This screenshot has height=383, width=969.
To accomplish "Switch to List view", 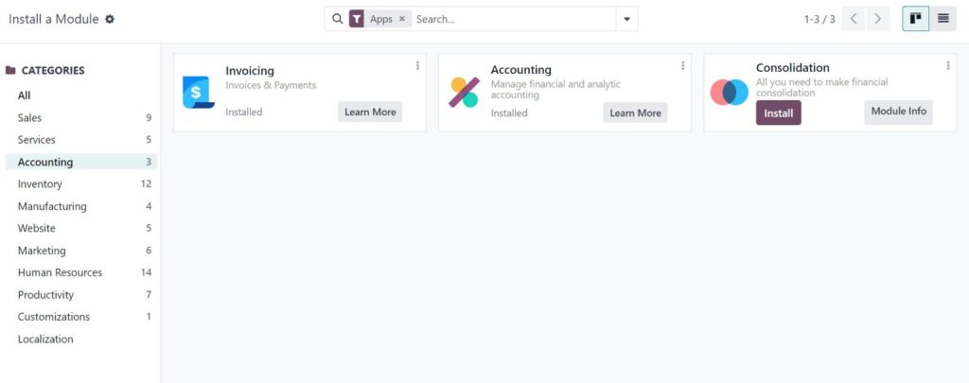I will pyautogui.click(x=943, y=19).
